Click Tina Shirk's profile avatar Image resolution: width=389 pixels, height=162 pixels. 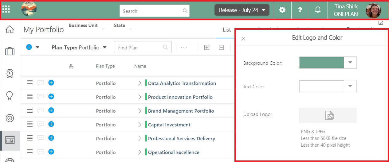coord(373,10)
